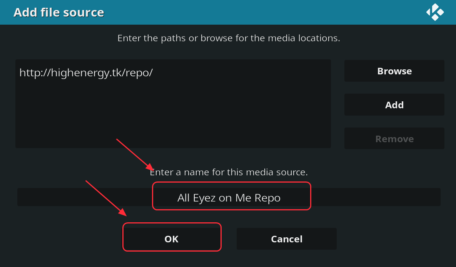Confirm the file source with OK
This screenshot has height=267, width=456.
(172, 239)
